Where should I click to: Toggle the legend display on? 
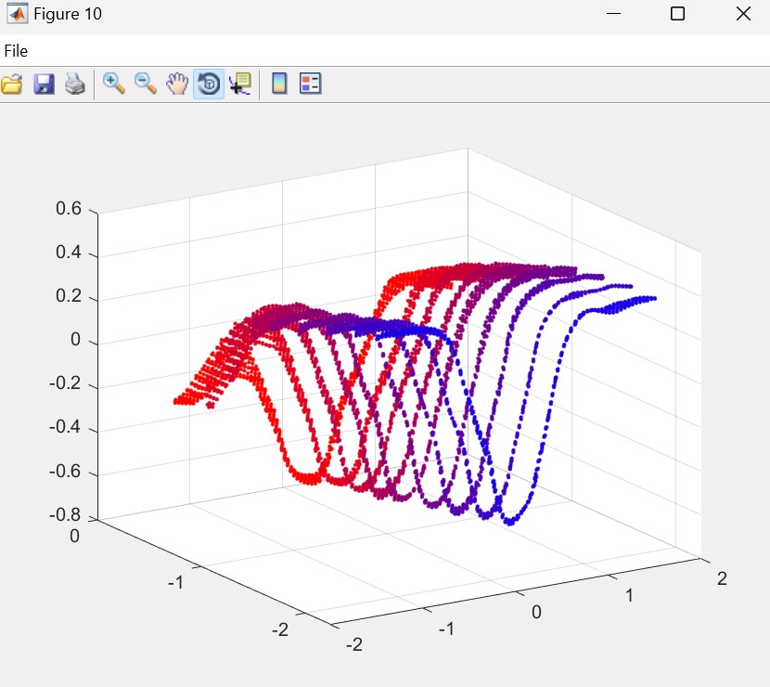(310, 84)
